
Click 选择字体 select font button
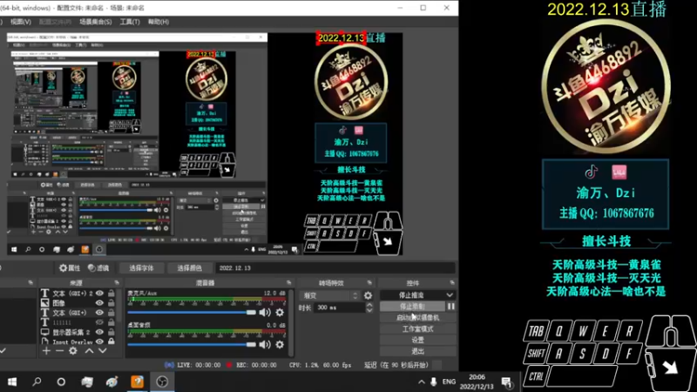(x=141, y=268)
